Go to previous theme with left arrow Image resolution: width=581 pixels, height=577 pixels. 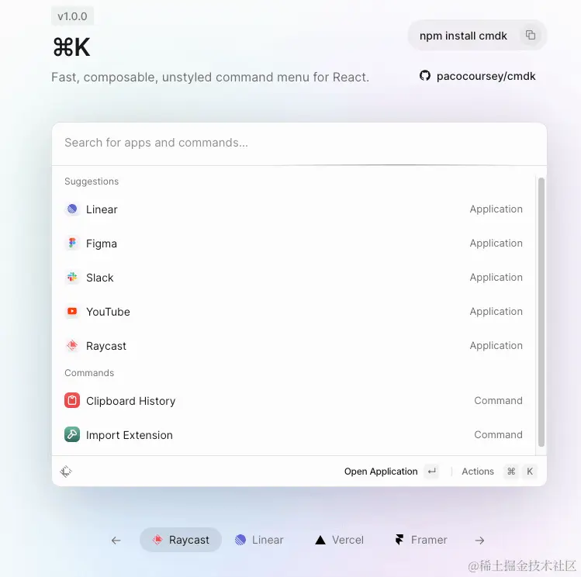click(116, 541)
